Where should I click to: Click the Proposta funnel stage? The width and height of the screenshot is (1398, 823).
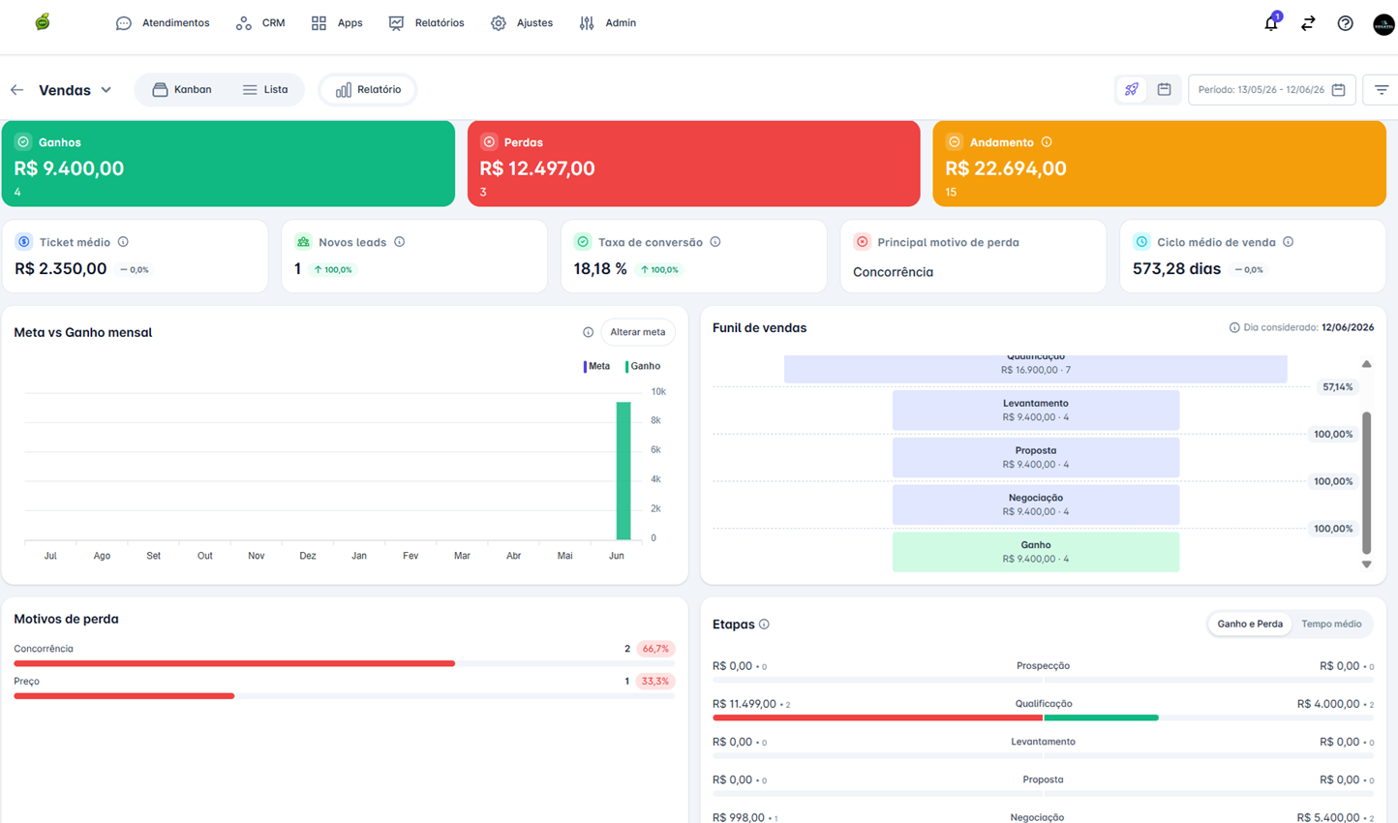1036,457
